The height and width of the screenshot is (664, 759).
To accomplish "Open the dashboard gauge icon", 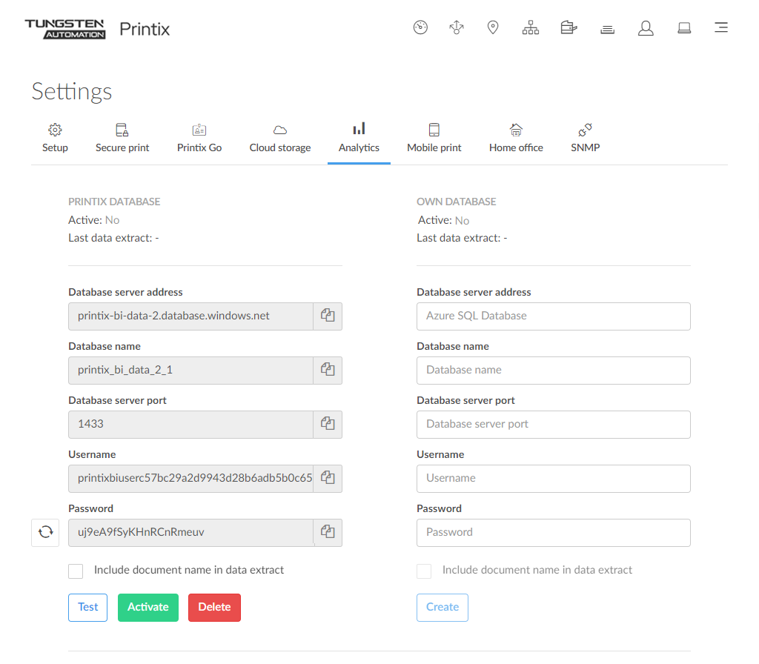I will (420, 28).
